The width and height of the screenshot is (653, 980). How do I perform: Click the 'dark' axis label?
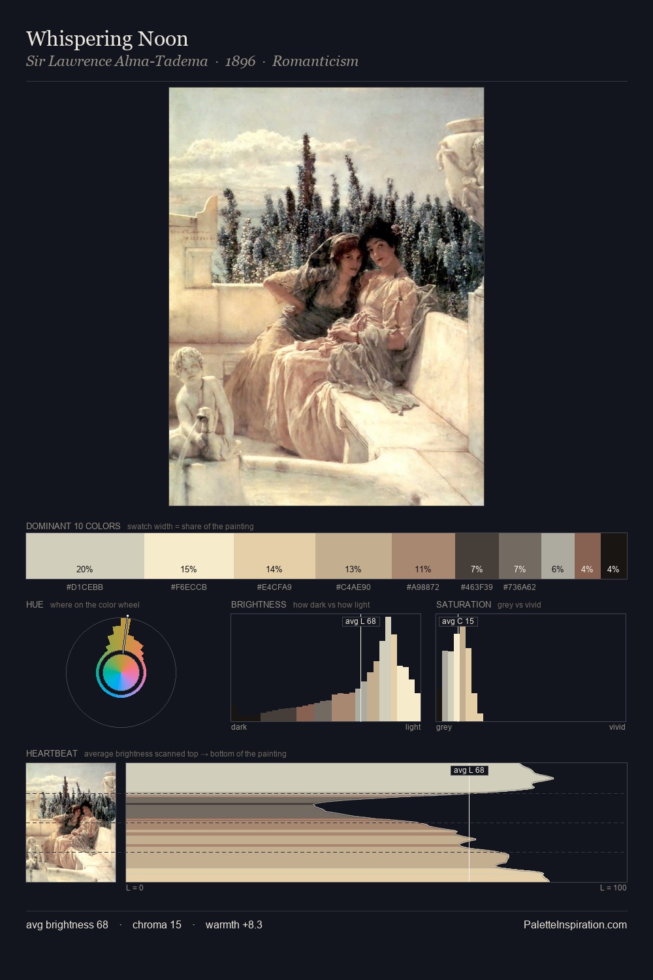(x=239, y=727)
